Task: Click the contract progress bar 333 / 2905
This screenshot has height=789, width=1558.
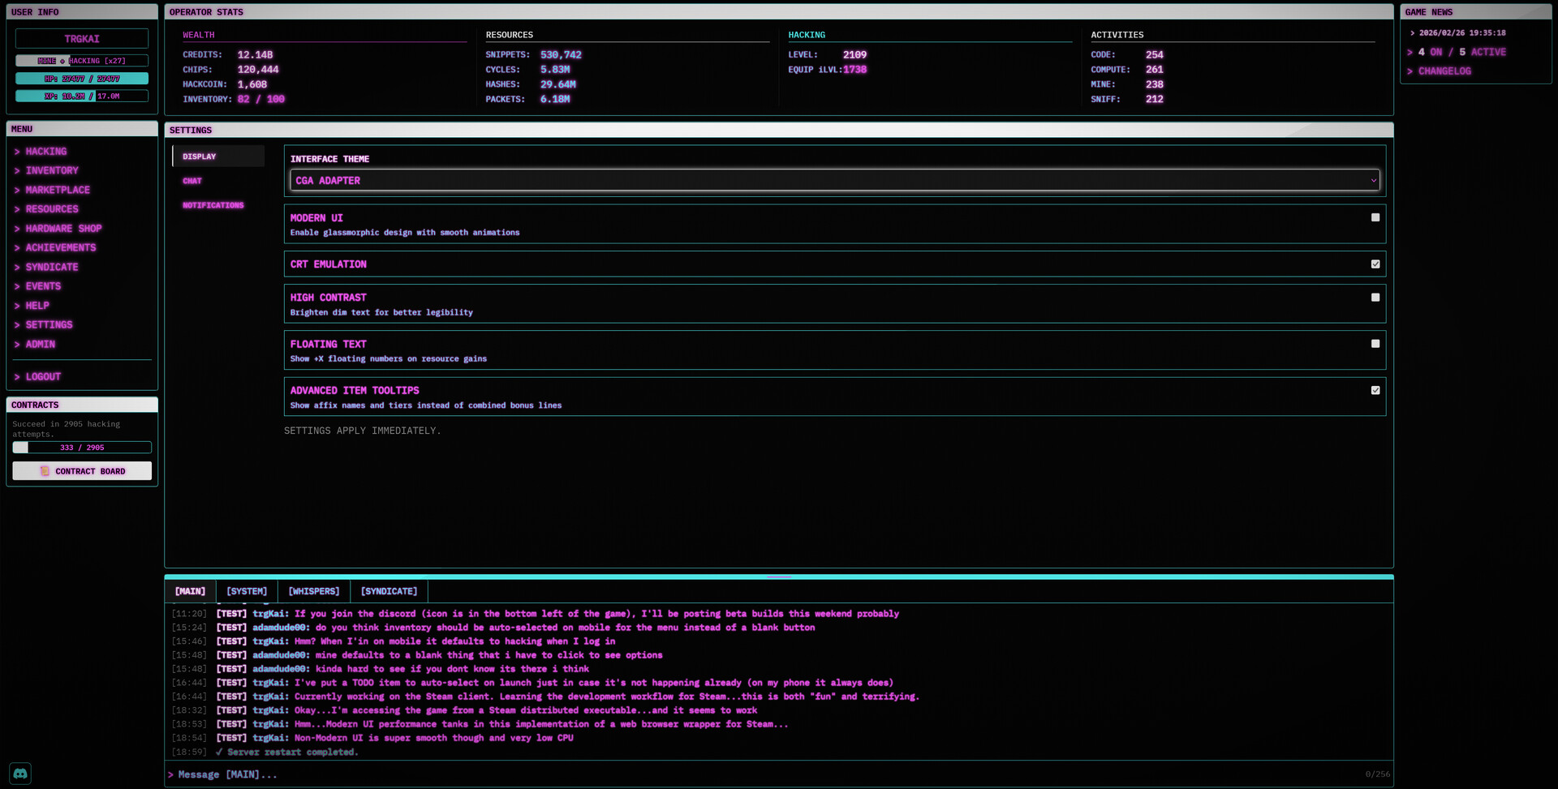Action: click(82, 448)
